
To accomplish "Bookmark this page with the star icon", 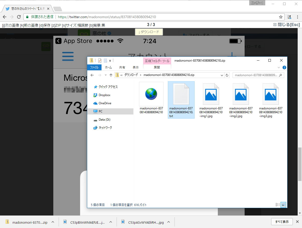I will tap(281, 17).
